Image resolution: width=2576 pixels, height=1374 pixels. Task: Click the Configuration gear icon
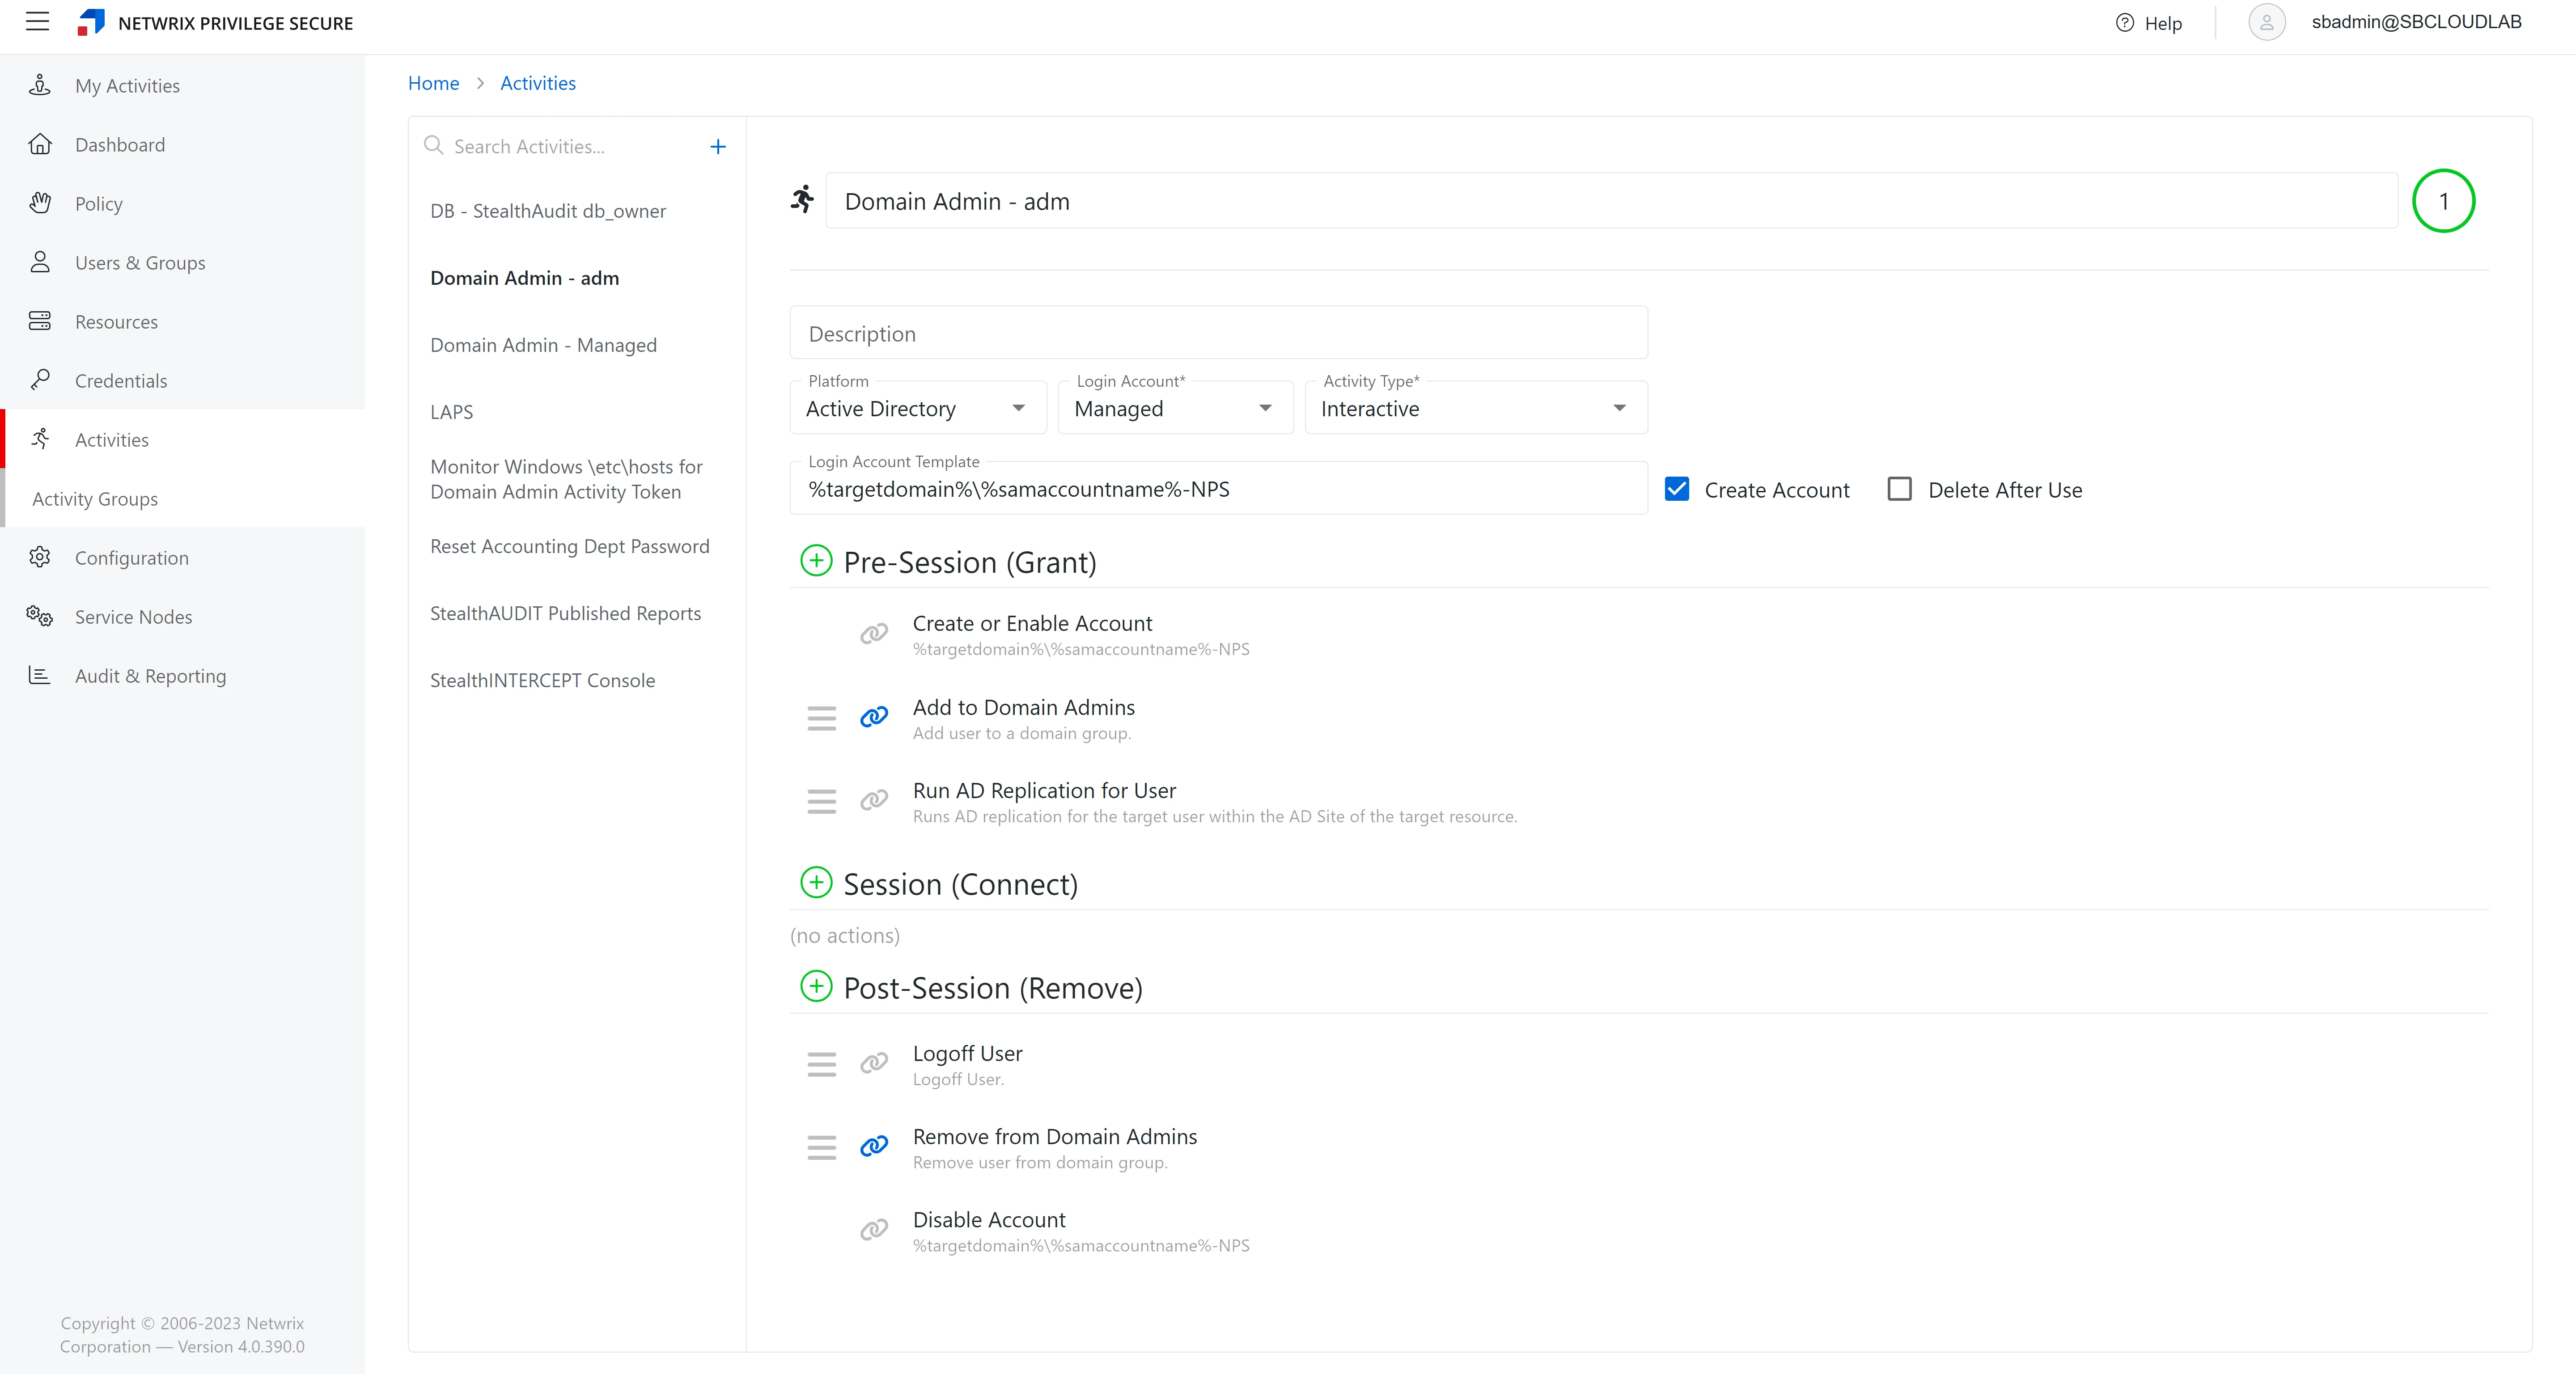click(40, 557)
